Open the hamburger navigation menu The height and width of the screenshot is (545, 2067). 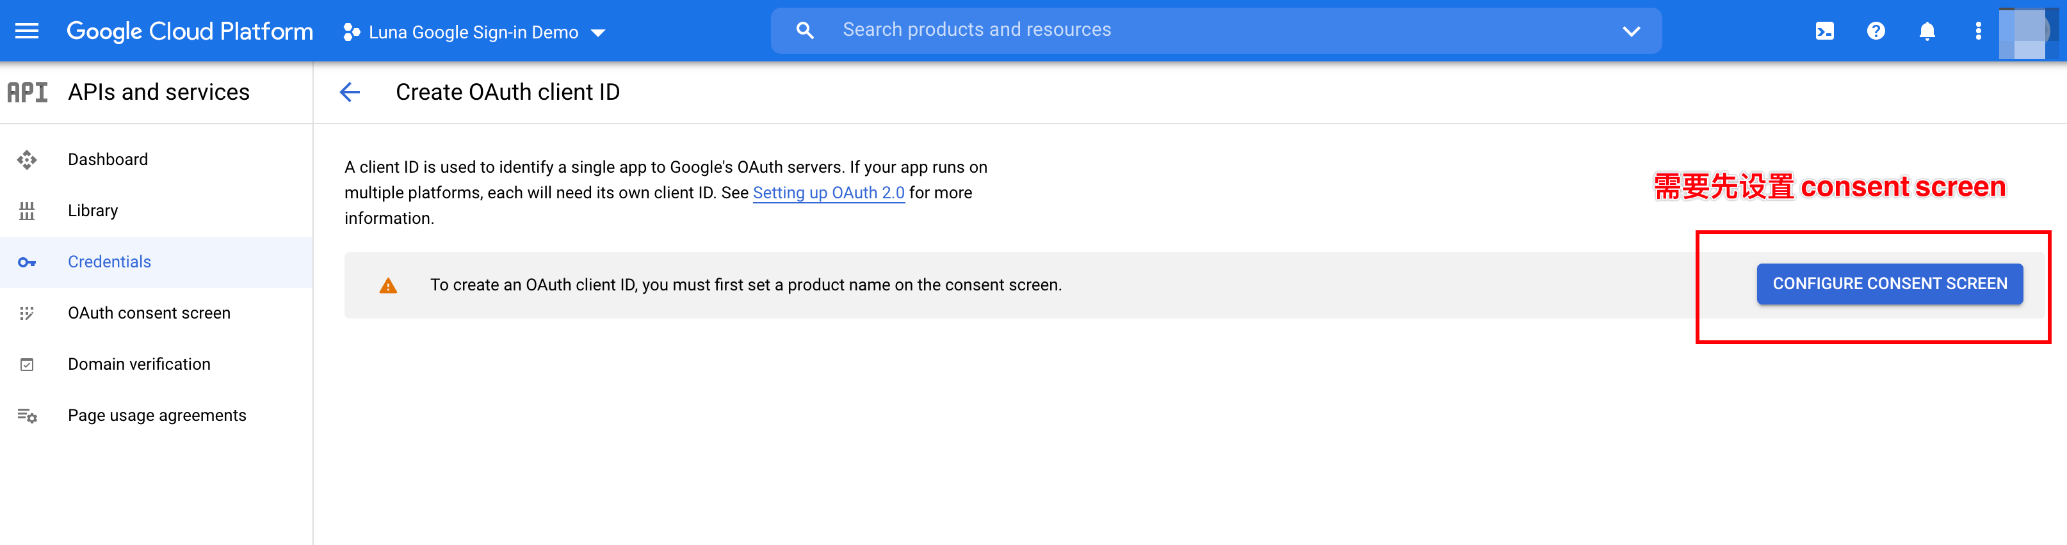coord(28,31)
